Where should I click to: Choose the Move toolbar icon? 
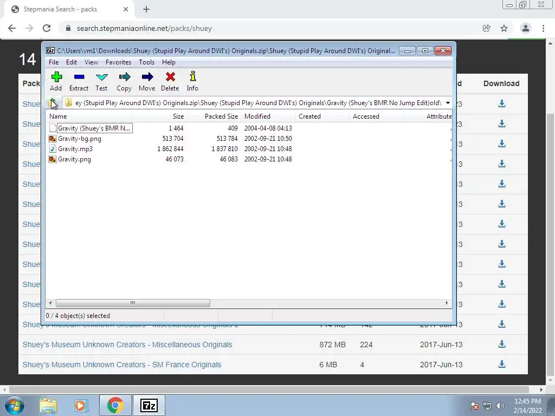[x=147, y=77]
